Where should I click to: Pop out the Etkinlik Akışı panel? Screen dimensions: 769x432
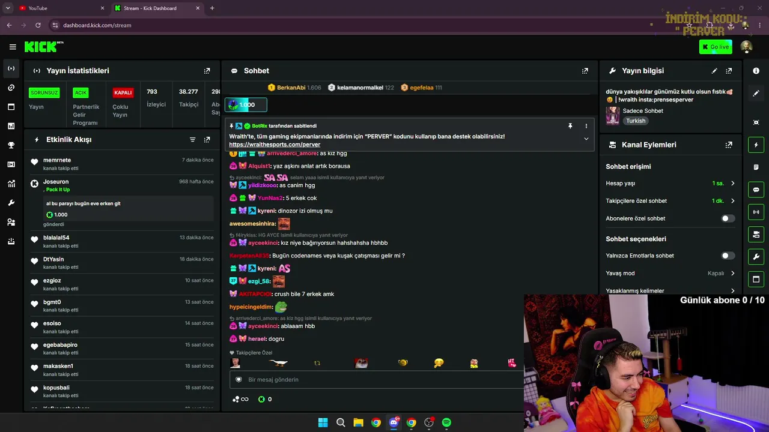coord(207,140)
